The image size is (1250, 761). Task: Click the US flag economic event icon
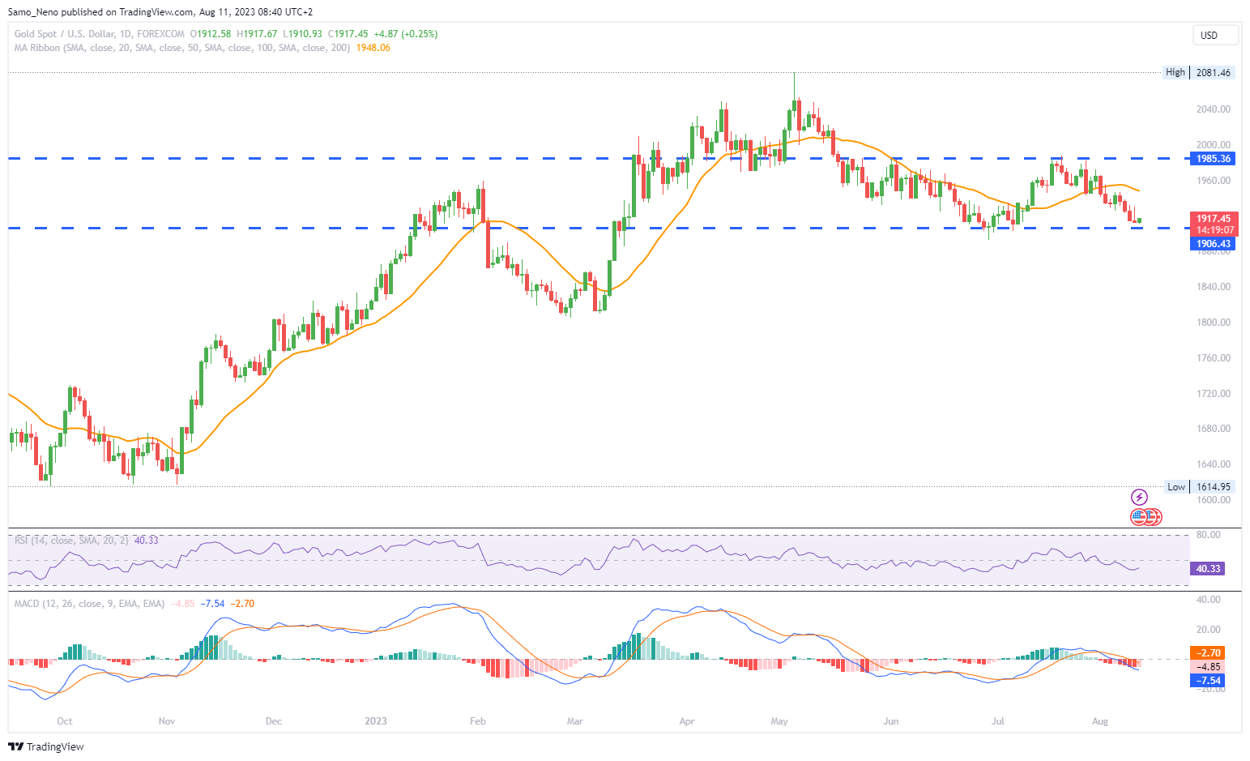1141,516
